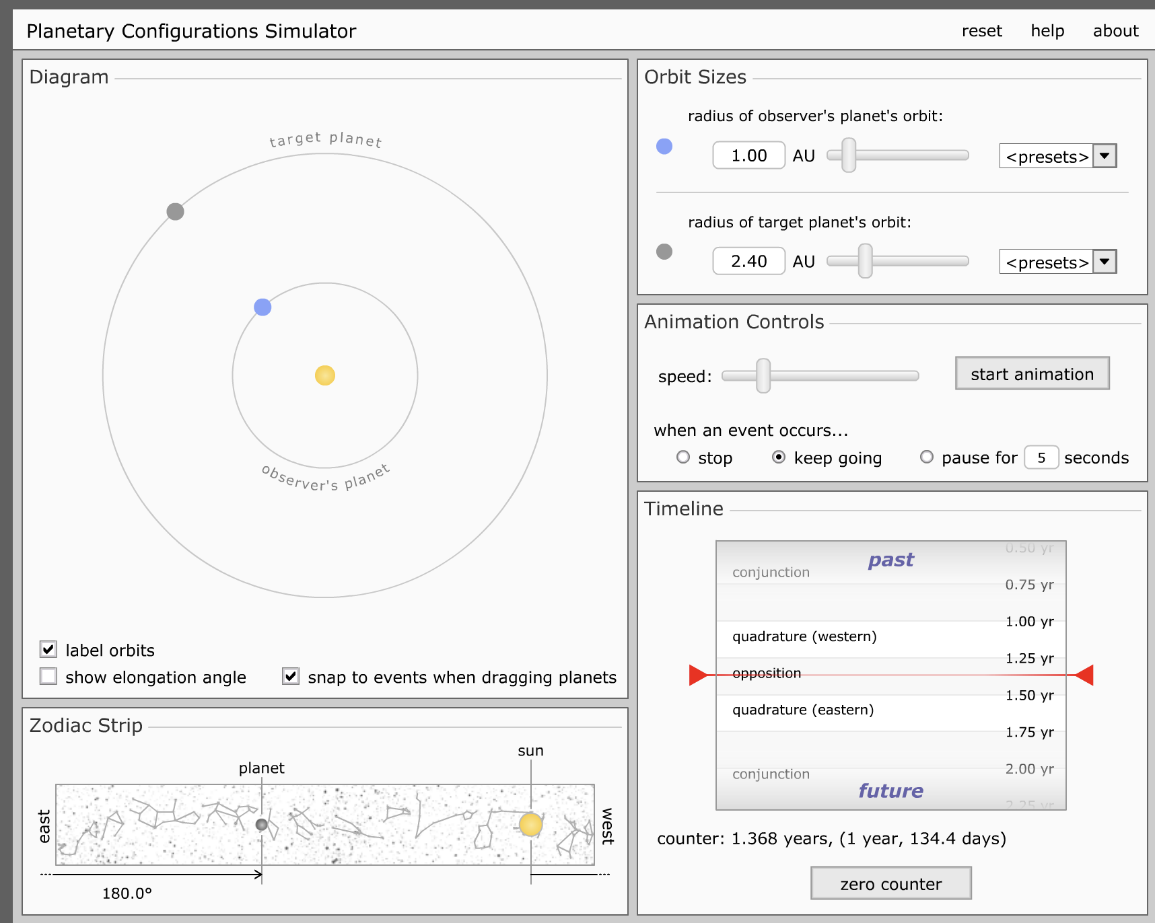The width and height of the screenshot is (1155, 923).
Task: Click the target orbit radius 2.40 field
Action: point(748,261)
